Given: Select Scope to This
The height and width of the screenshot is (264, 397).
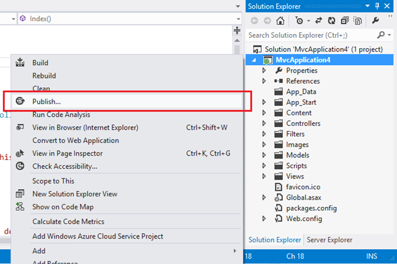Looking at the screenshot, I should point(127,181).
